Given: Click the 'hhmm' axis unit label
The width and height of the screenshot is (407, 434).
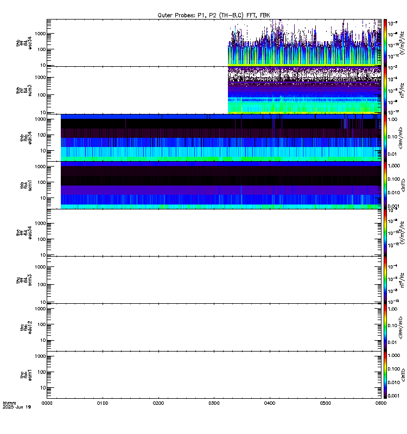Looking at the screenshot, I should pos(9,403).
